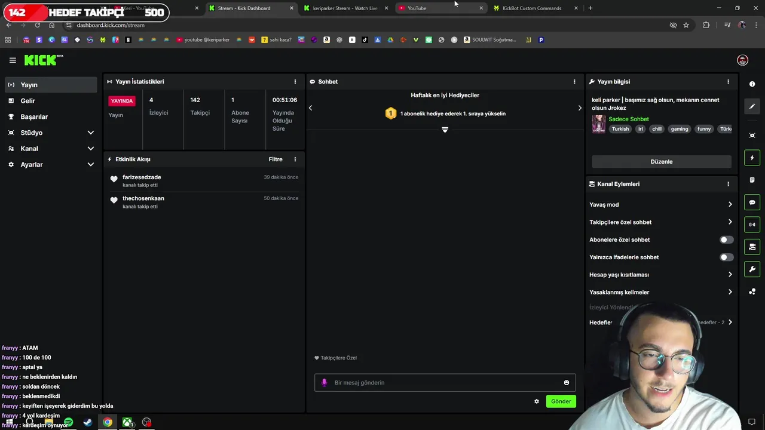This screenshot has width=765, height=430.
Task: Click youtube @keriparker bookmark
Action: pos(203,40)
